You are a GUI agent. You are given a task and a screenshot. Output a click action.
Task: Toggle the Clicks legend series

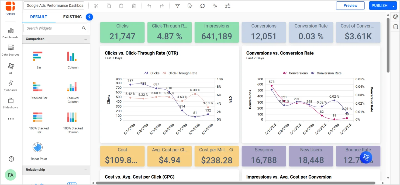(x=152, y=73)
